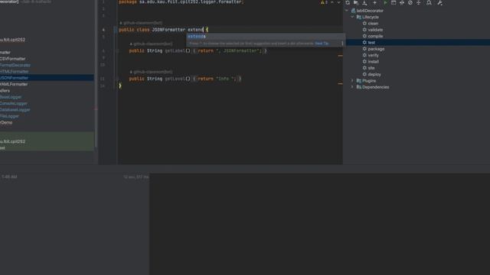
Task: Jump to next highlighted problem arrow
Action: point(338,2)
